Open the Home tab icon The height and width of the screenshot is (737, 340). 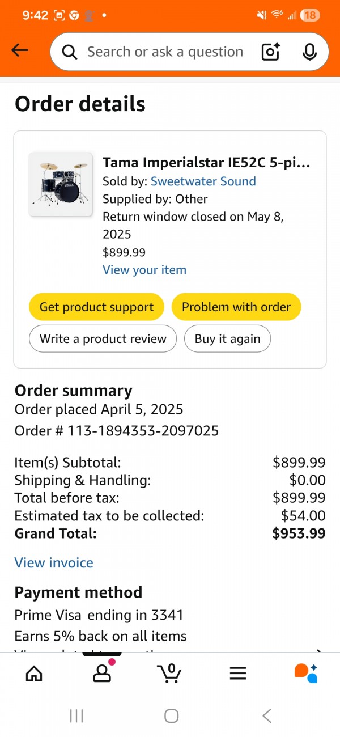(x=34, y=673)
